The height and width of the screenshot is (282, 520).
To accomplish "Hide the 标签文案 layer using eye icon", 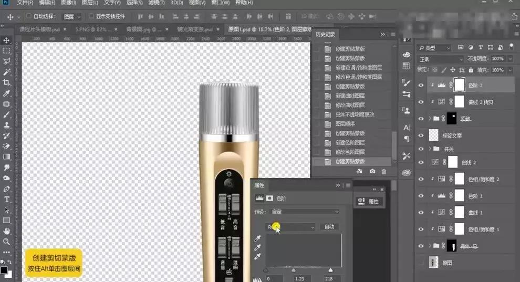I will (x=420, y=135).
